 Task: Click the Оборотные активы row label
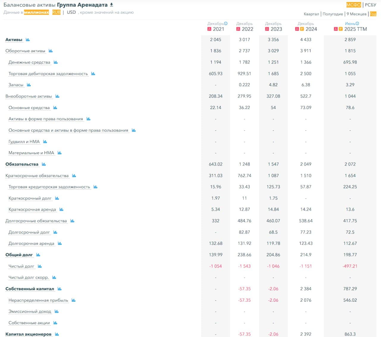click(x=25, y=51)
